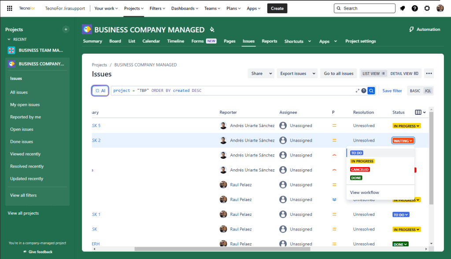
Task: Collapse the RECENT projects section
Action: click(x=9, y=39)
